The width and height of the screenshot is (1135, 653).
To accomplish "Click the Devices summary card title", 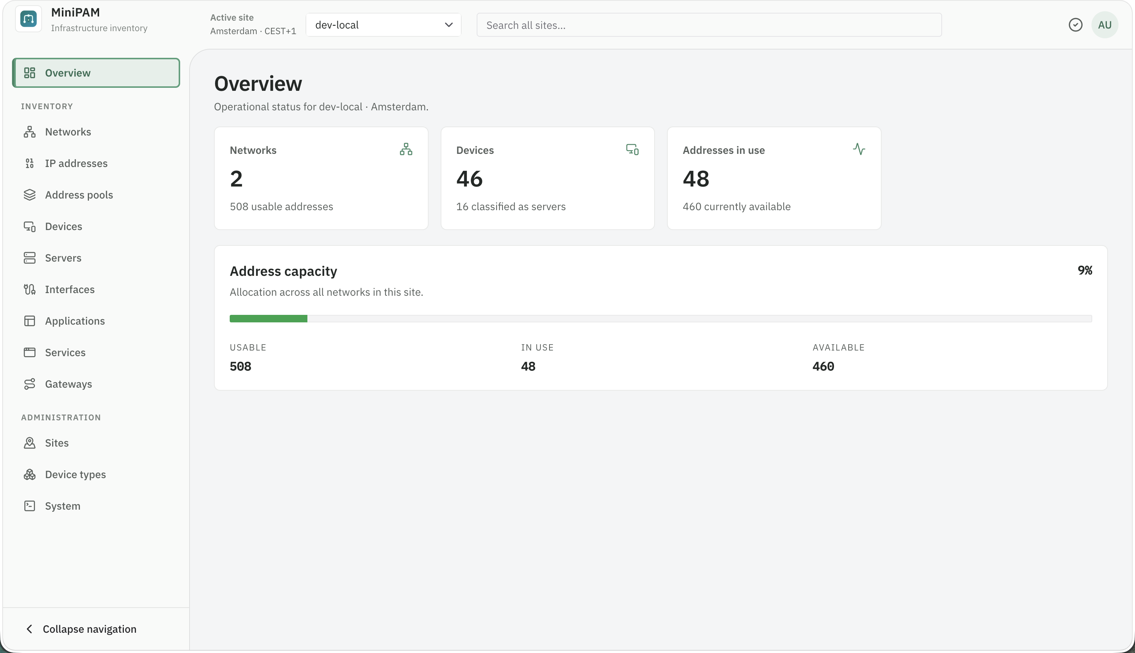I will (x=475, y=150).
